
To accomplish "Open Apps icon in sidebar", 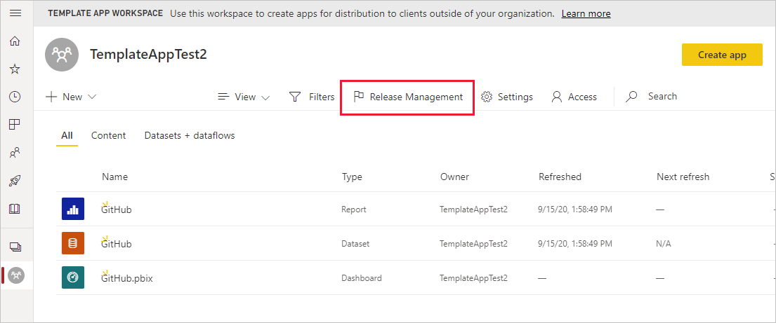I will (15, 125).
